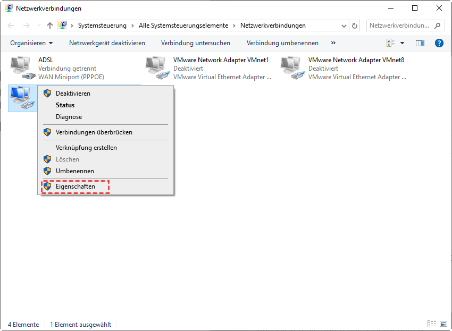452x331 pixels.
Task: Refresh the Netzwerkverbindungen view
Action: [x=355, y=26]
